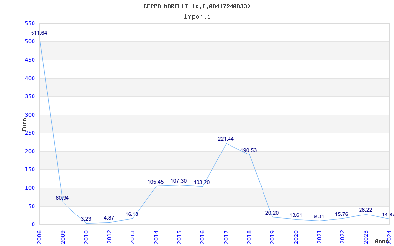Viewport: 394px width, 246px height.
Task: Click the 550 y-axis tick label
Action: [30, 23]
